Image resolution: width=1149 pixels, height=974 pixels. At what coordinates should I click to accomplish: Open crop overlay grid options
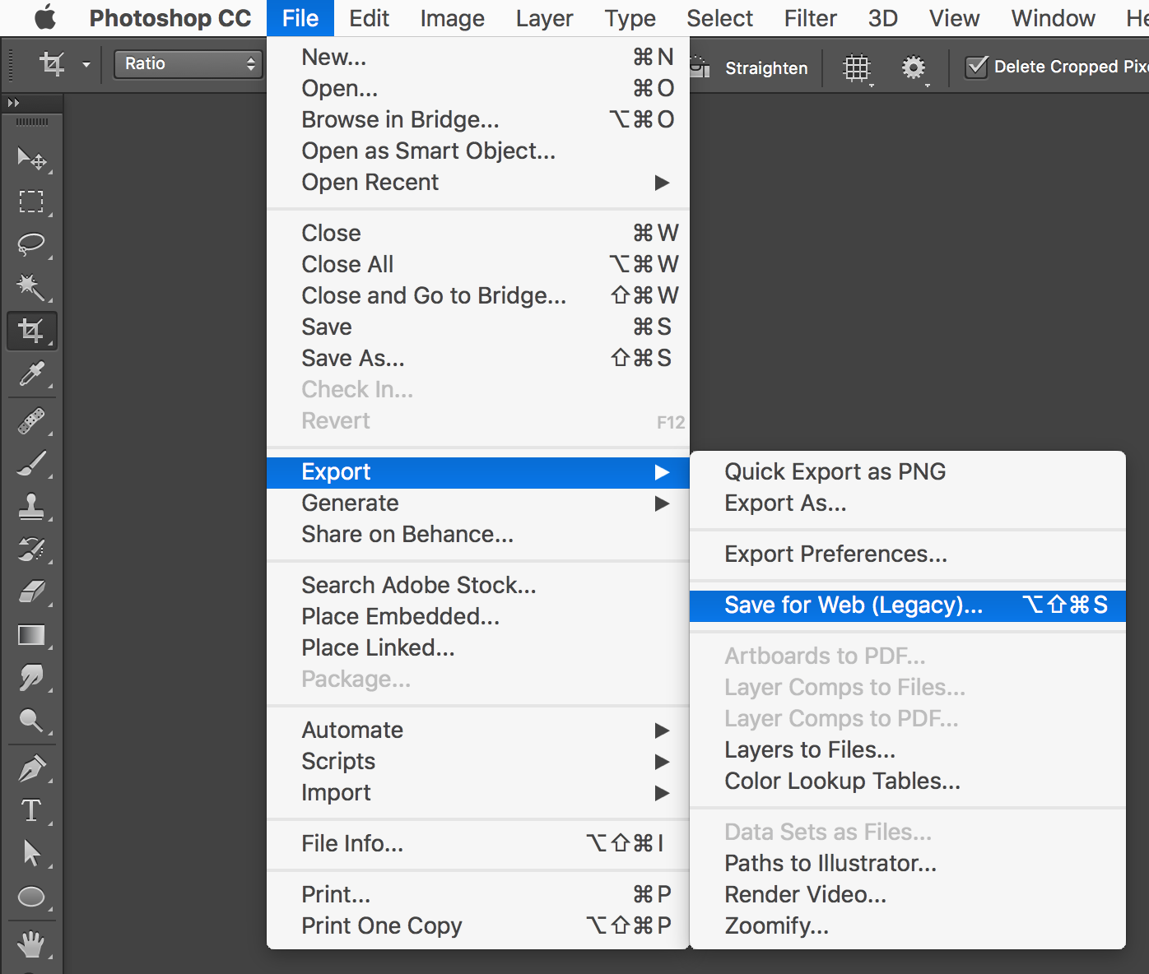click(x=857, y=67)
